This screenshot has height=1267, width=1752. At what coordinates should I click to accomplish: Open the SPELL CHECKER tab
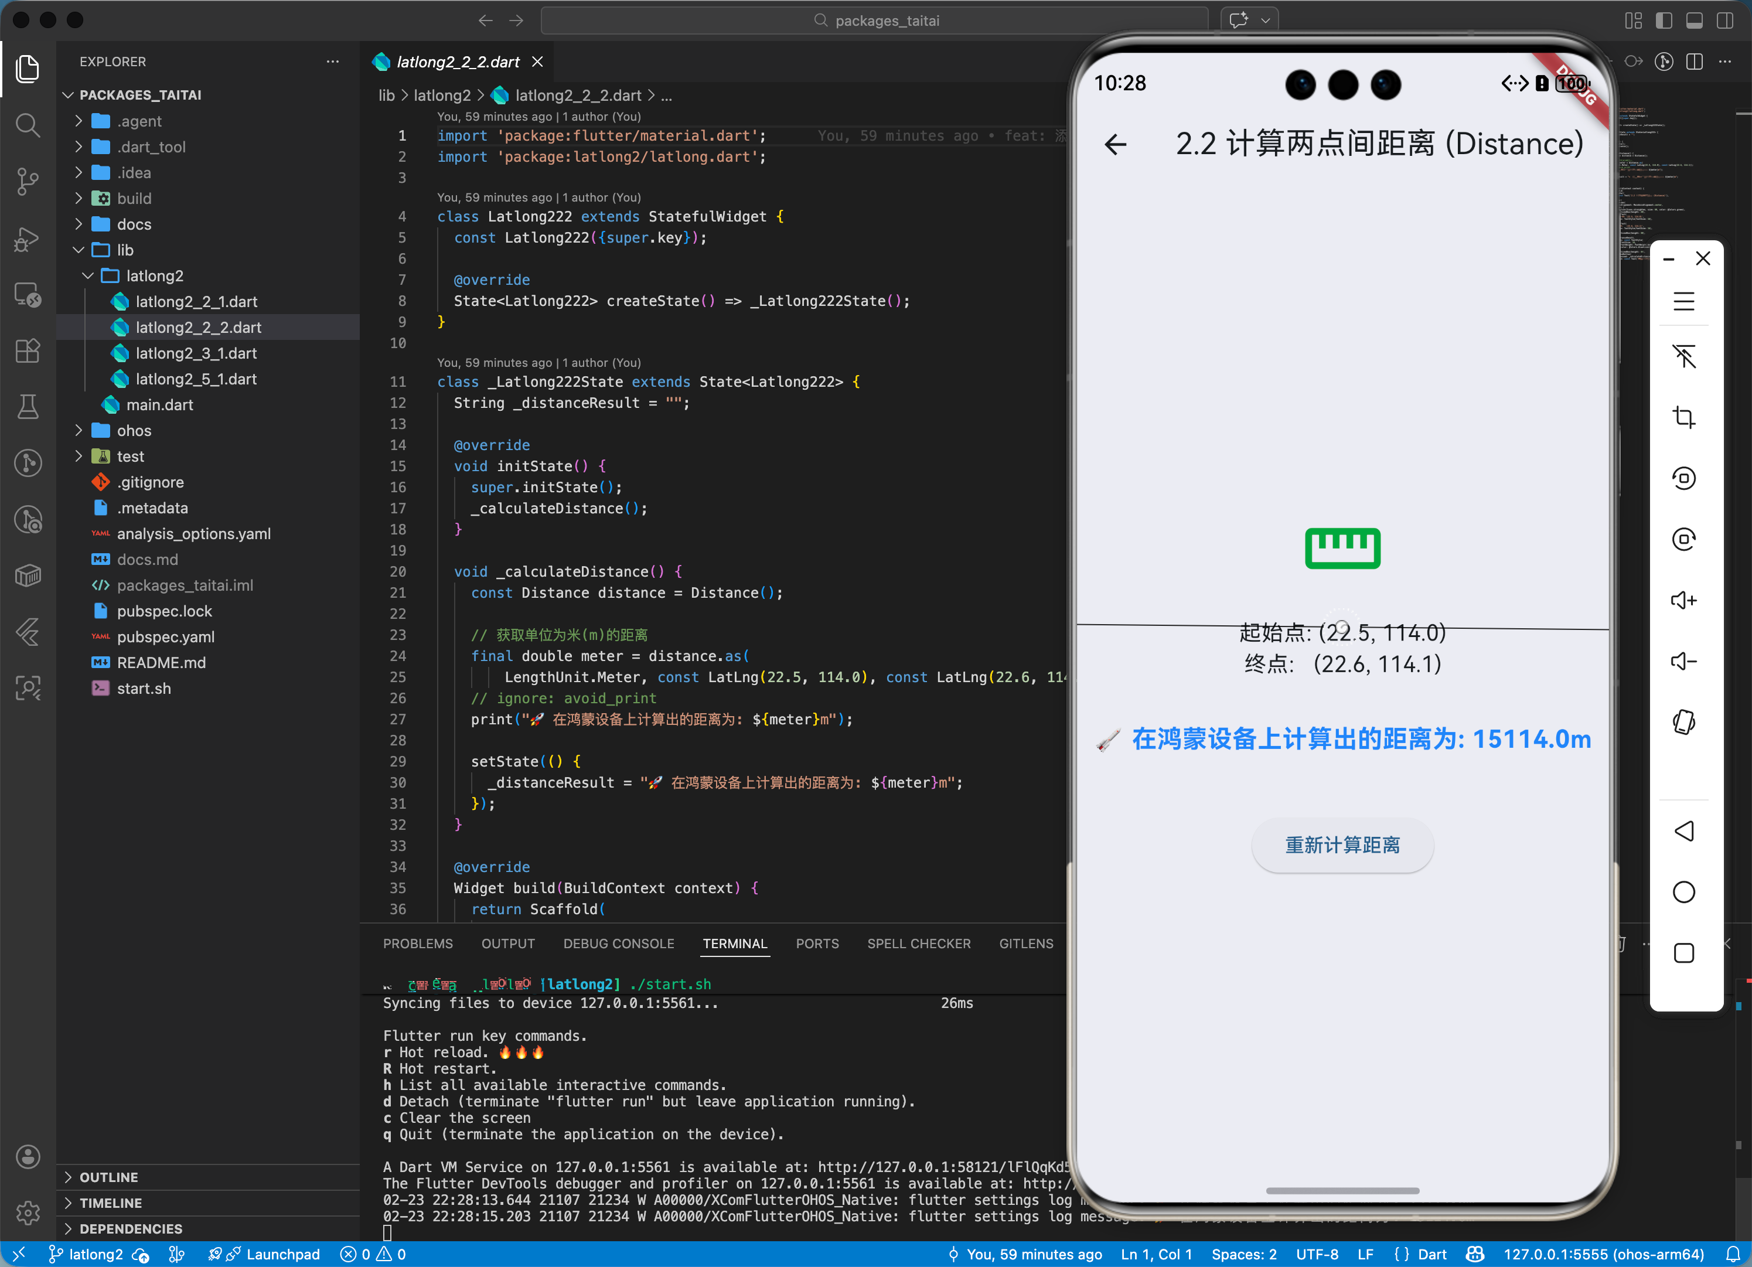point(919,944)
